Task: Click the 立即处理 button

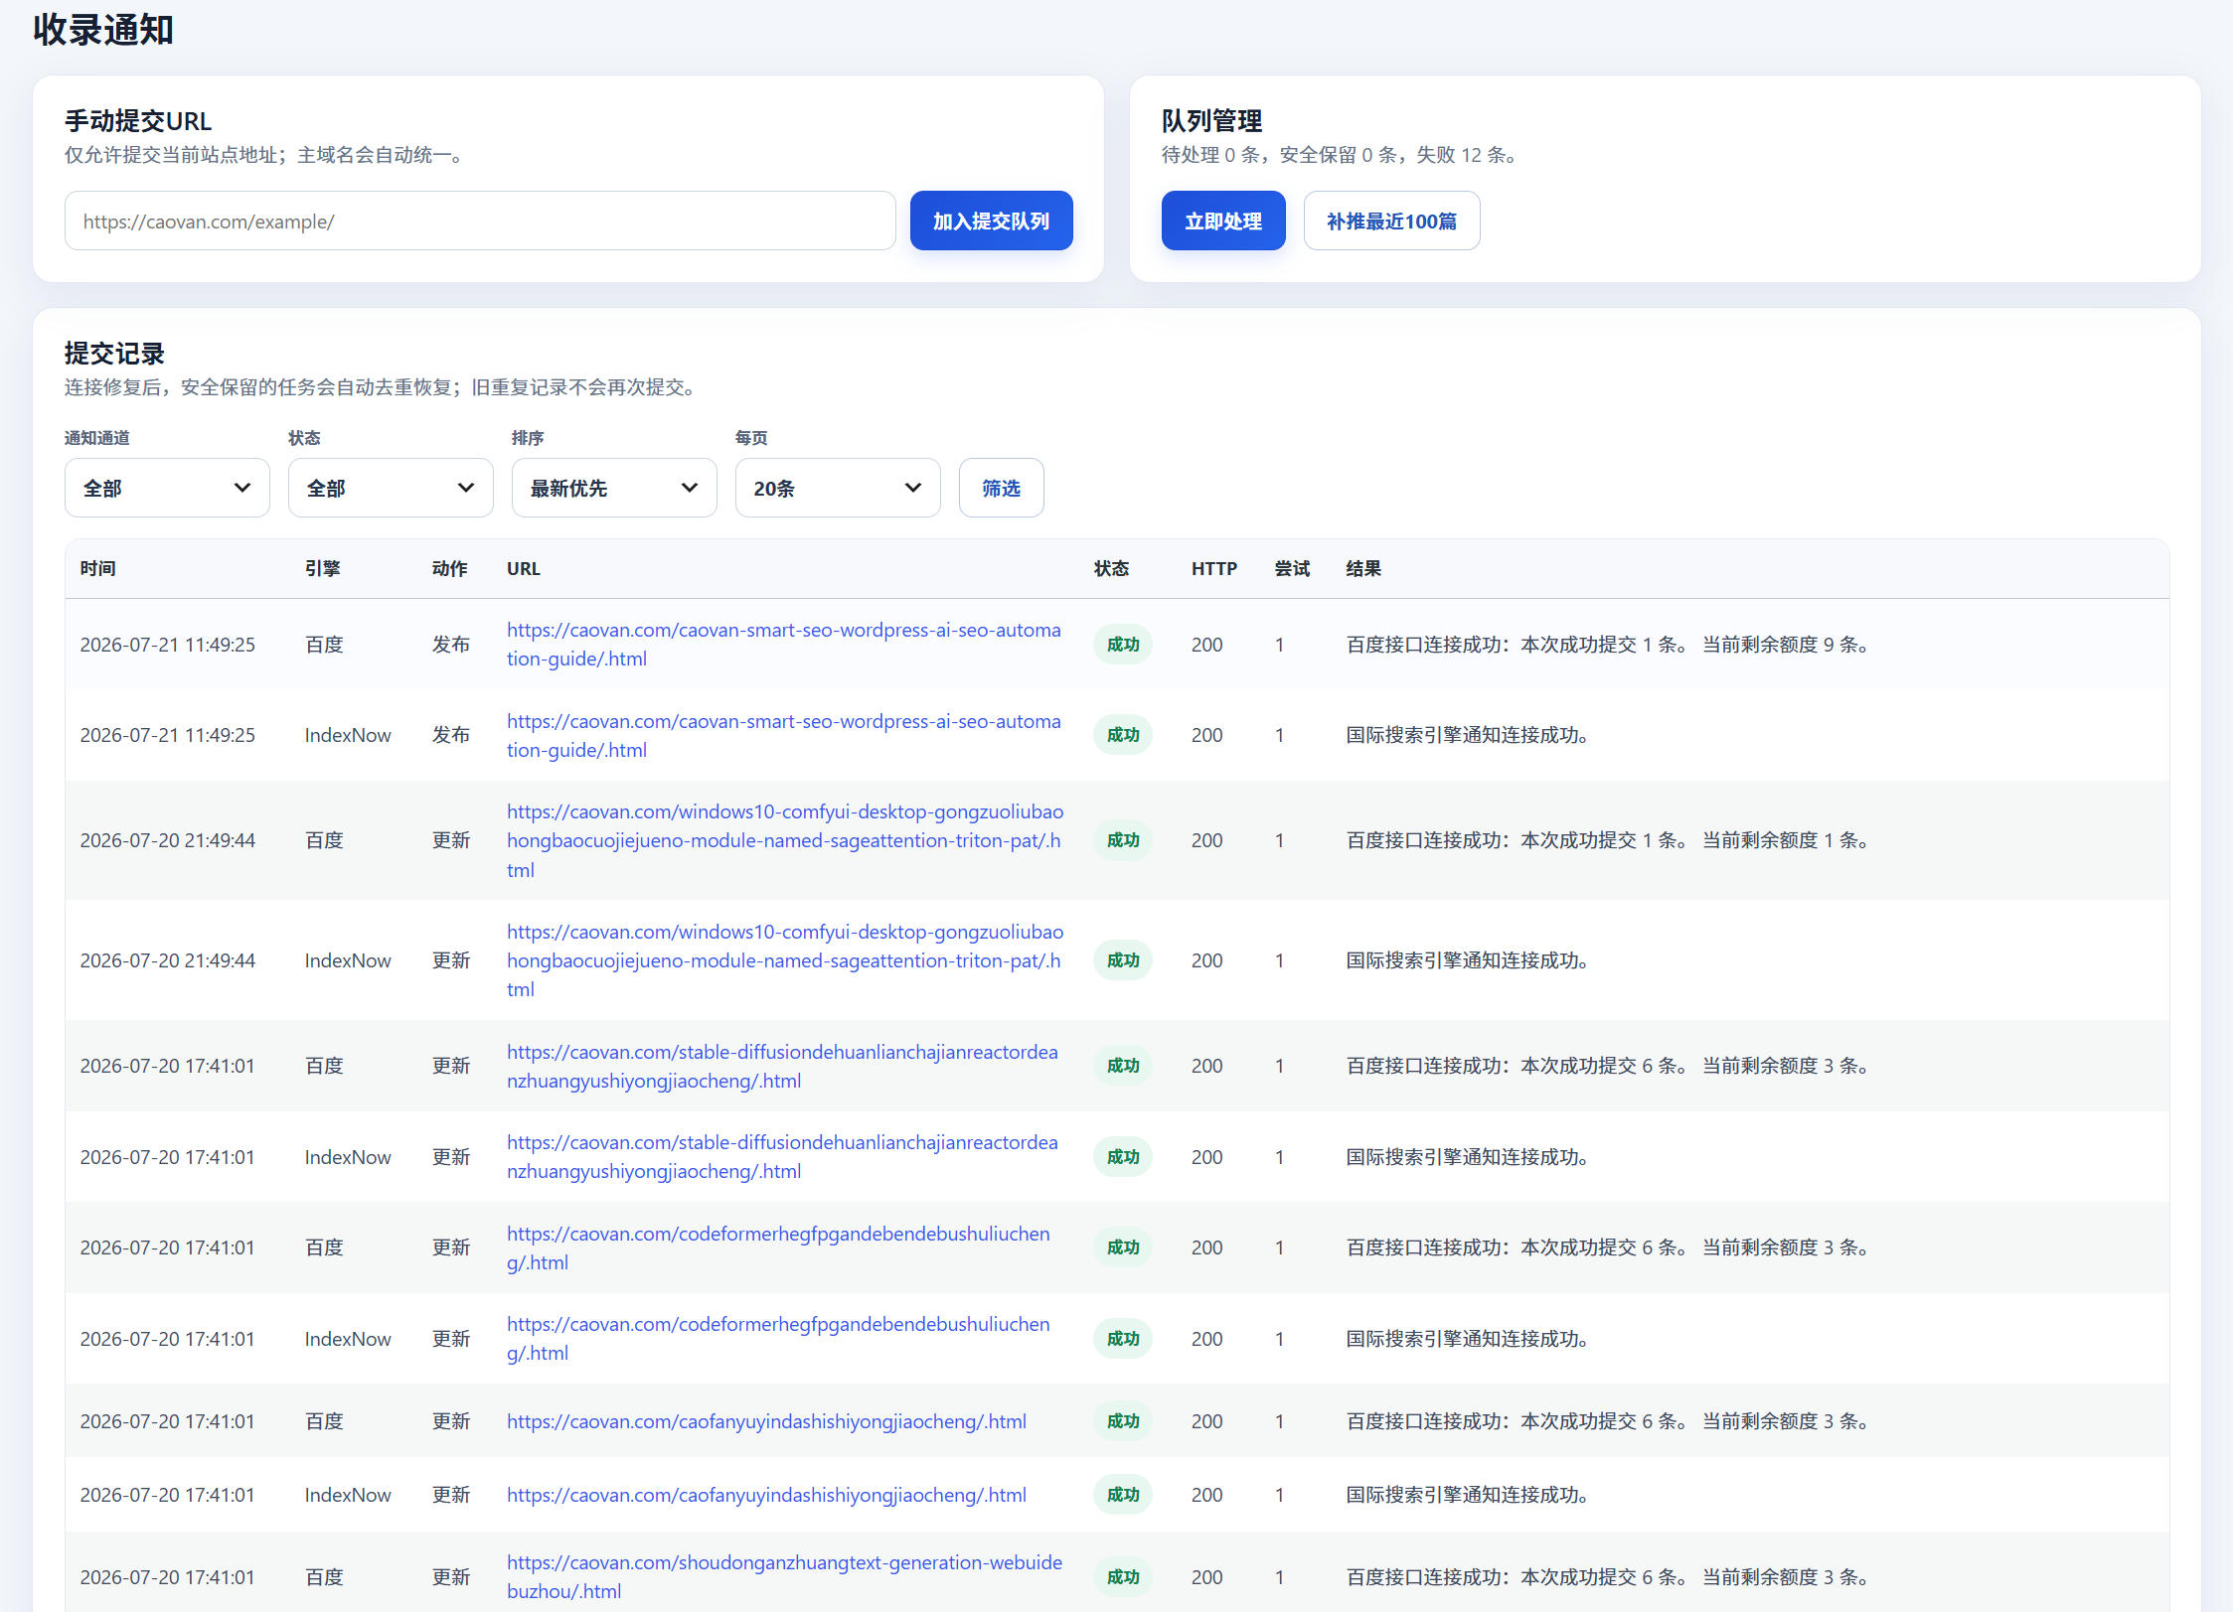Action: 1223,220
